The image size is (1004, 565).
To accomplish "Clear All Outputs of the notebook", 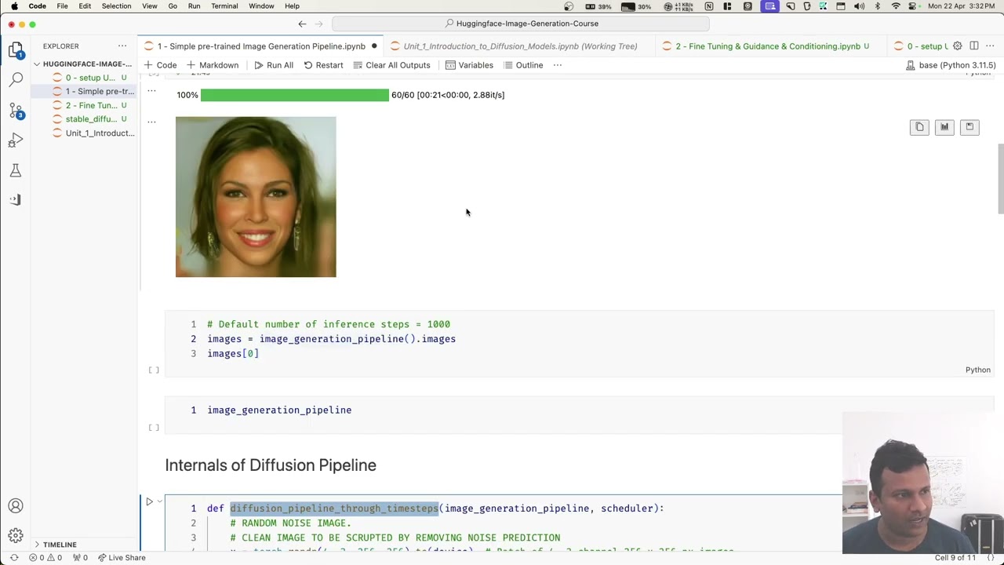I will [x=391, y=65].
